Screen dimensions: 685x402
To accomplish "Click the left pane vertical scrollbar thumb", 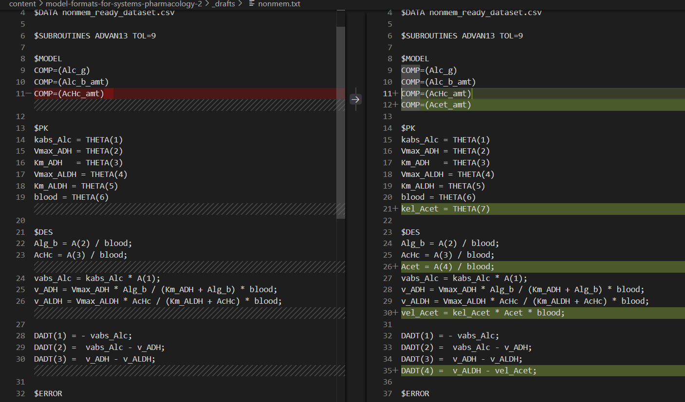I will pyautogui.click(x=341, y=122).
